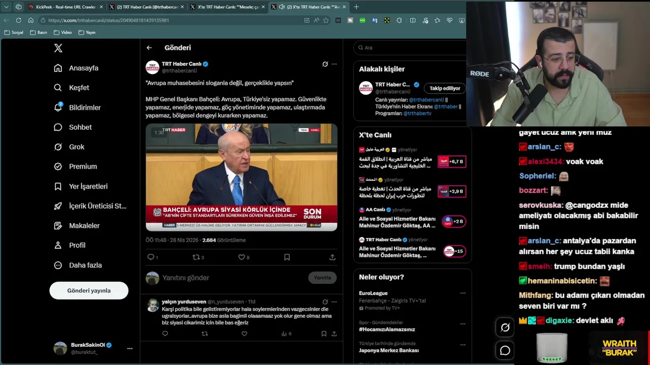This screenshot has height=365, width=650.
Task: Open Basın bookmarks folder
Action: pyautogui.click(x=39, y=32)
